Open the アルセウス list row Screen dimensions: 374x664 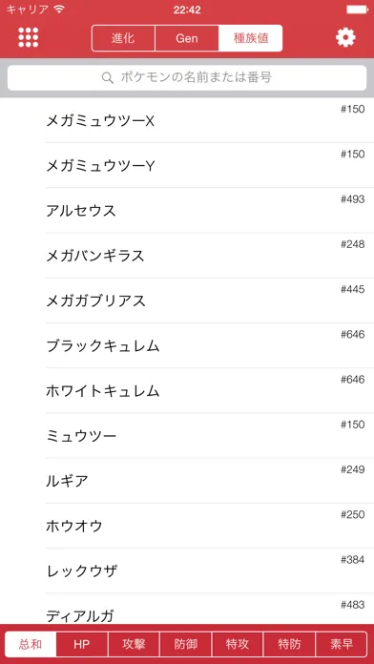[187, 211]
